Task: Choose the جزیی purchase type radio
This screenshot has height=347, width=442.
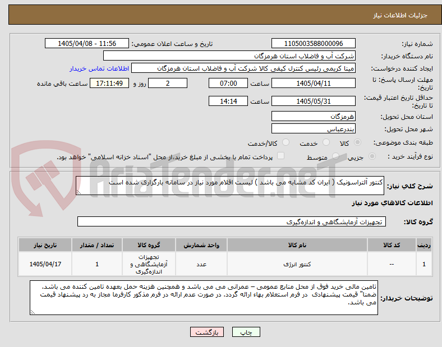Action: pyautogui.click(x=372, y=156)
